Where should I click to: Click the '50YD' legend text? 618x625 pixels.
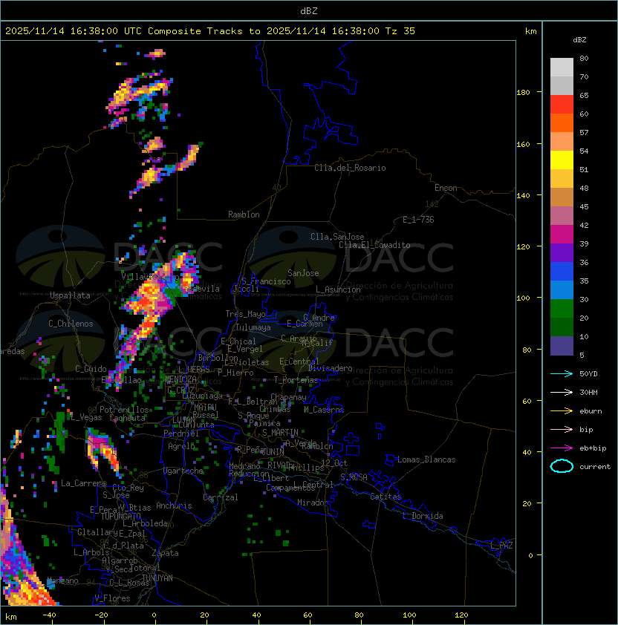pos(588,374)
